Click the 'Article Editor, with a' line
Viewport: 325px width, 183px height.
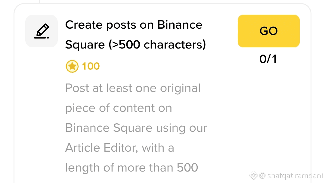coord(119,148)
